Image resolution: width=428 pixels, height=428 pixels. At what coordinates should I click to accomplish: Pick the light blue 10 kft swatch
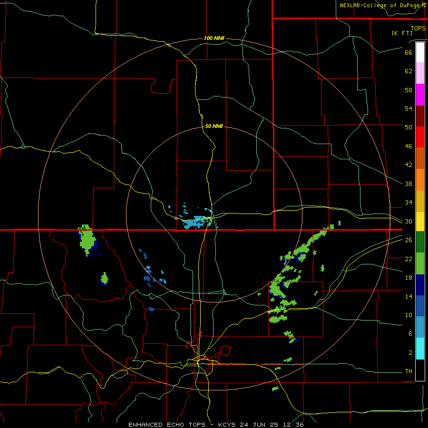tap(420, 327)
